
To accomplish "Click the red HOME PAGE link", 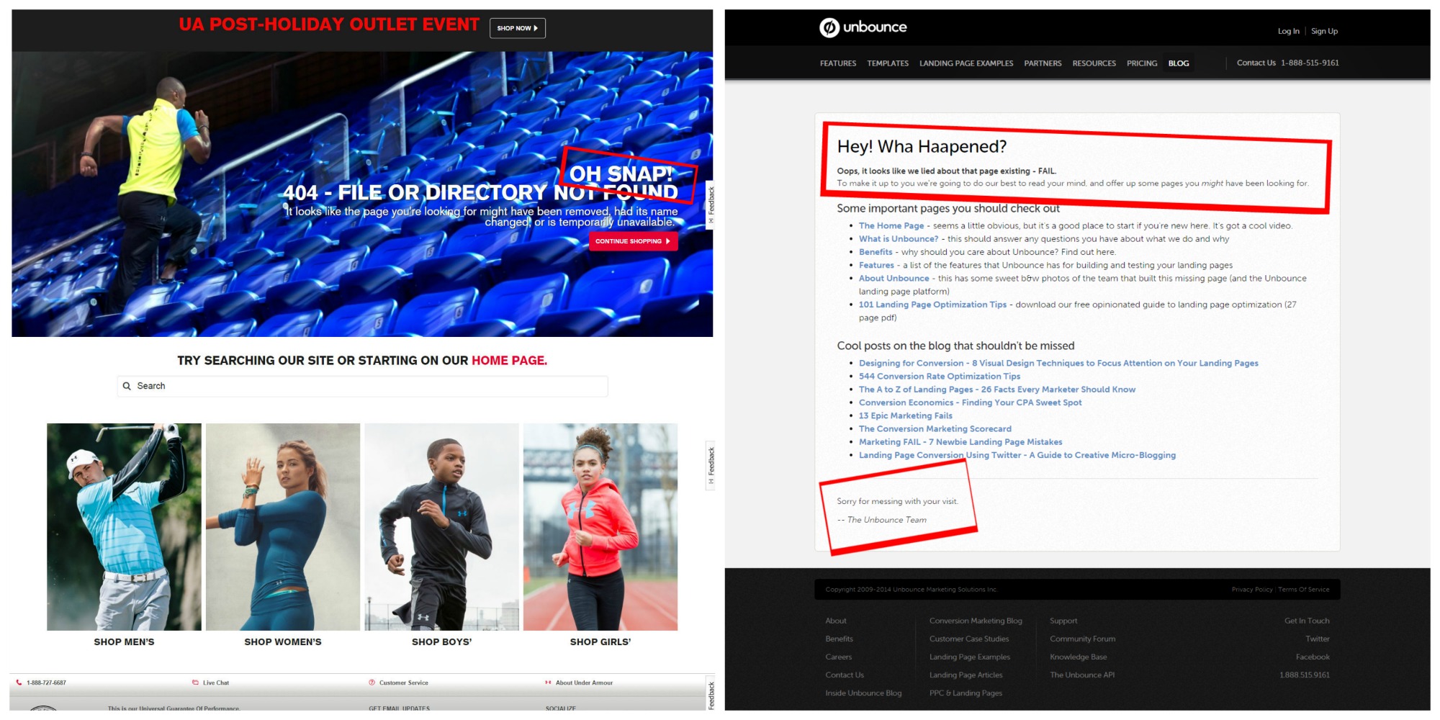I will point(509,361).
